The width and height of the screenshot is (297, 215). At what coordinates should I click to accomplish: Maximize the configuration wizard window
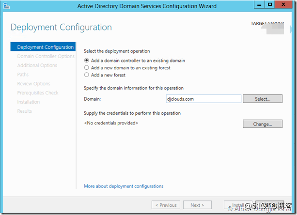point(270,4)
